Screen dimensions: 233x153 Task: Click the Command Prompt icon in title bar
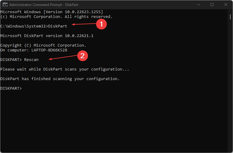click(x=5, y=5)
